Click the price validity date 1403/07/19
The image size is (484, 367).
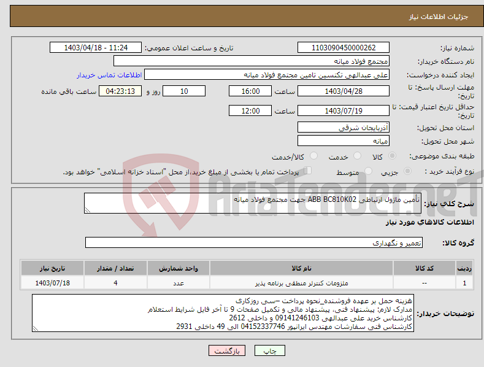coord(344,110)
